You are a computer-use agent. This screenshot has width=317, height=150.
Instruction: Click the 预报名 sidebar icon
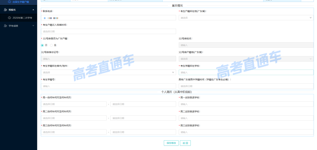point(6,10)
